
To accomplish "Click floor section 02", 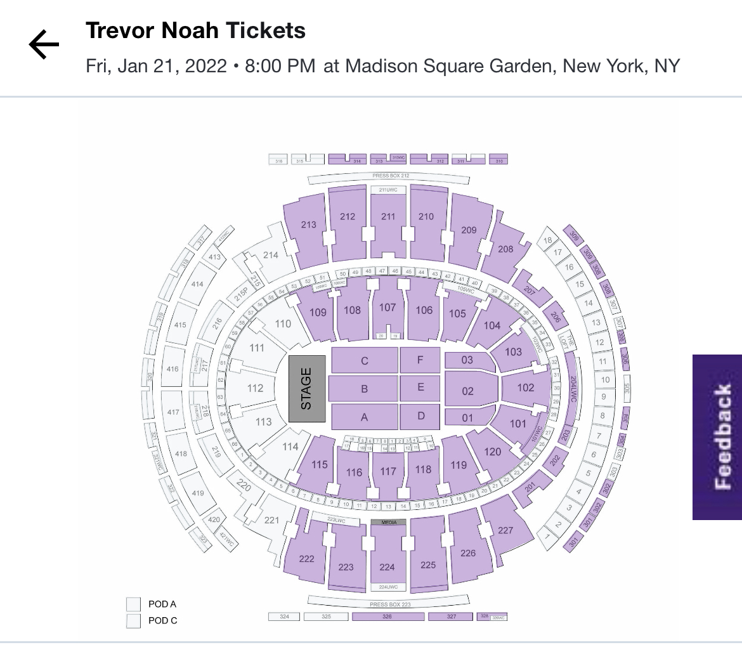I will (x=467, y=391).
